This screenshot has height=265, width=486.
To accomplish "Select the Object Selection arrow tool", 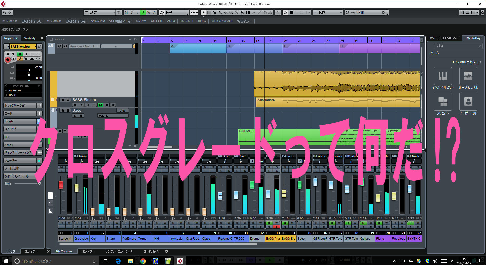I will click(x=203, y=12).
